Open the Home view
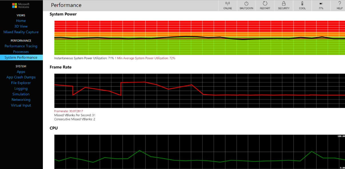The image size is (345, 169). [21, 21]
